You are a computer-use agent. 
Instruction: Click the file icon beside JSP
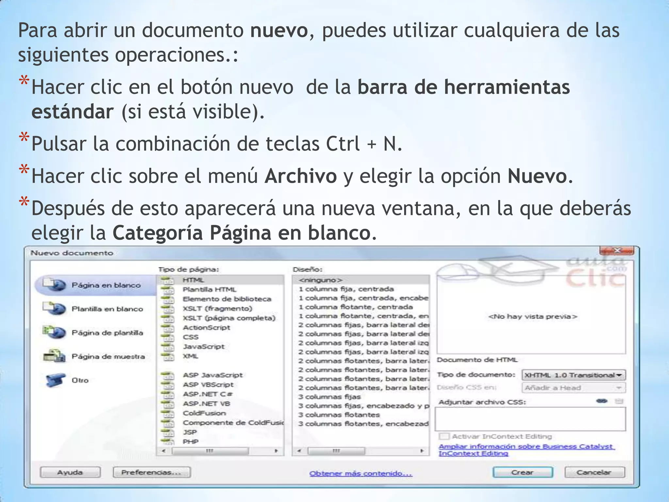[x=168, y=432]
